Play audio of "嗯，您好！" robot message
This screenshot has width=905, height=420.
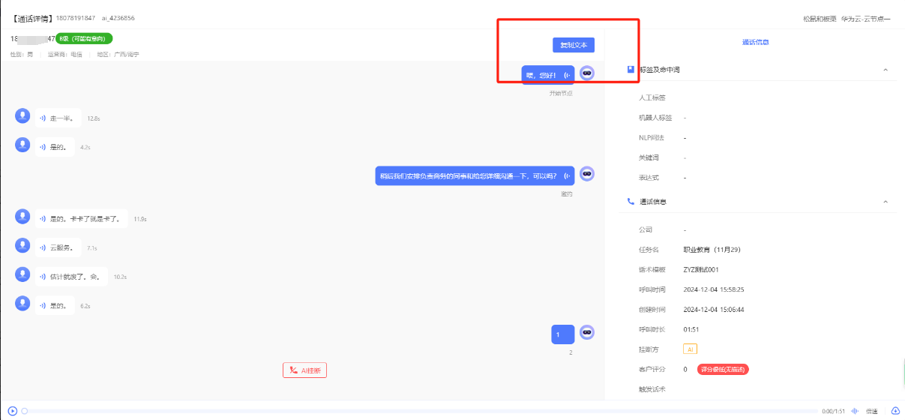tap(567, 75)
